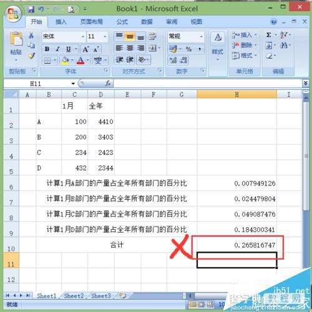Apply red font color

pos(80,61)
